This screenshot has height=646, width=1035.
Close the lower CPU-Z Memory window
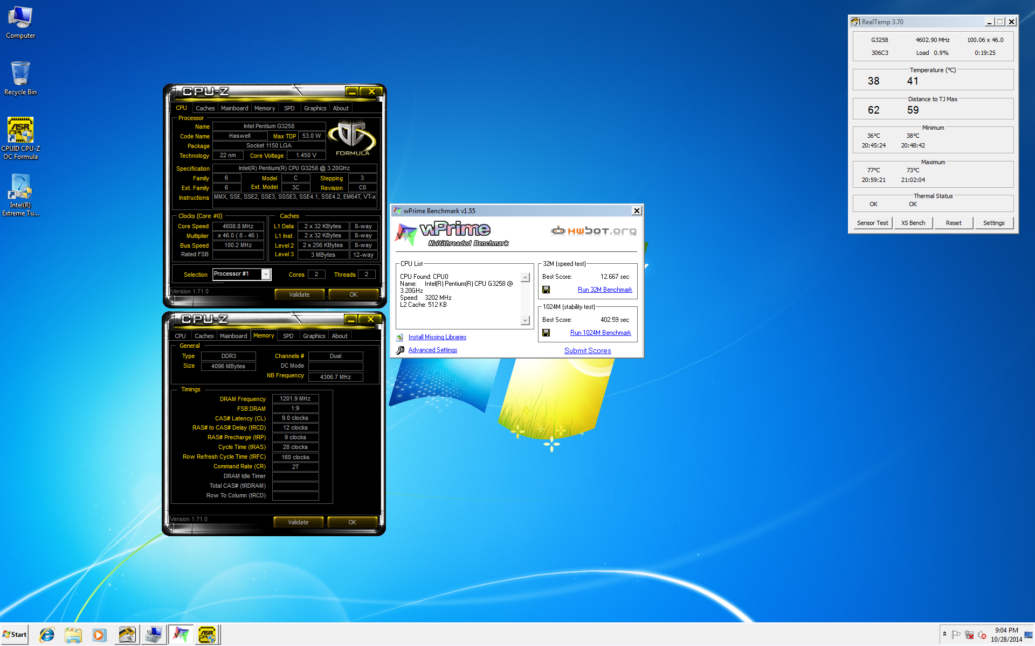tap(371, 320)
